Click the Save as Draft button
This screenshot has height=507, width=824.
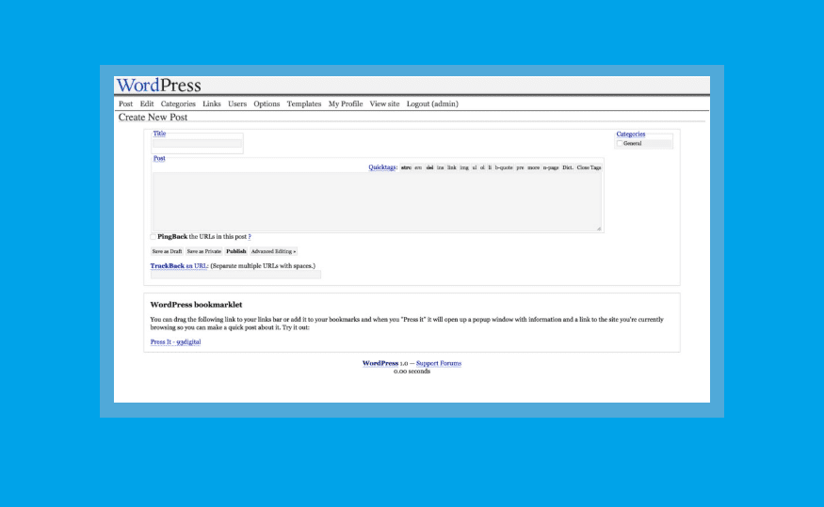point(167,251)
